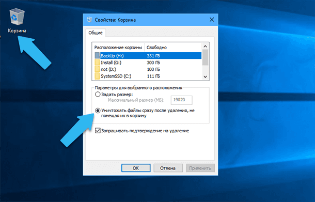Image resolution: width=315 pixels, height=202 pixels.
Task: Click the BackUp (H:) drive icon
Action: (x=97, y=56)
